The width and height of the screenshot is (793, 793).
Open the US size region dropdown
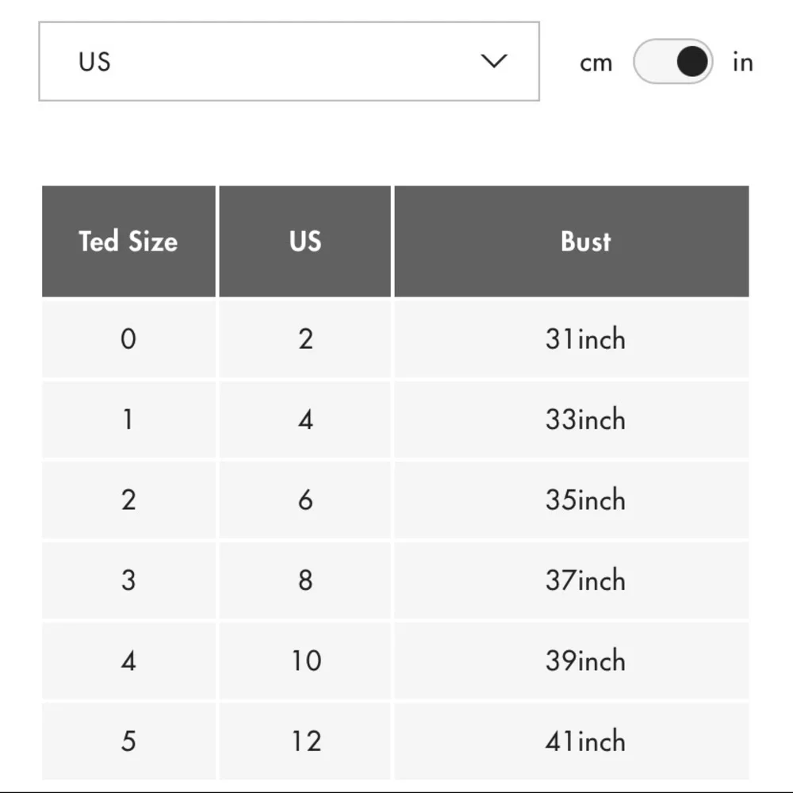point(289,61)
